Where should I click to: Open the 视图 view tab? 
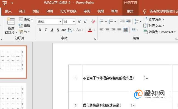tap(101, 11)
